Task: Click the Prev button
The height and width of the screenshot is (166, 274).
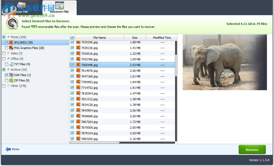Action: click(x=12, y=149)
